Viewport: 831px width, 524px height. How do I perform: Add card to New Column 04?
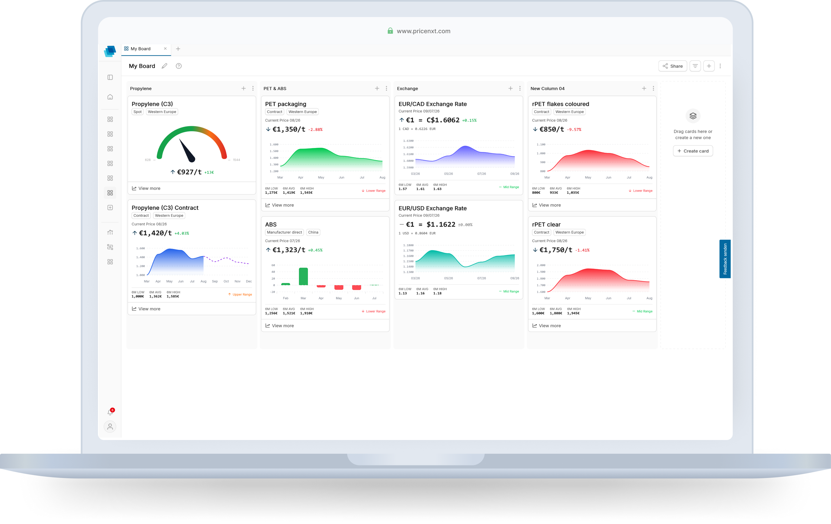644,88
